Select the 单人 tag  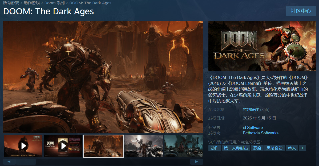tap(292, 148)
